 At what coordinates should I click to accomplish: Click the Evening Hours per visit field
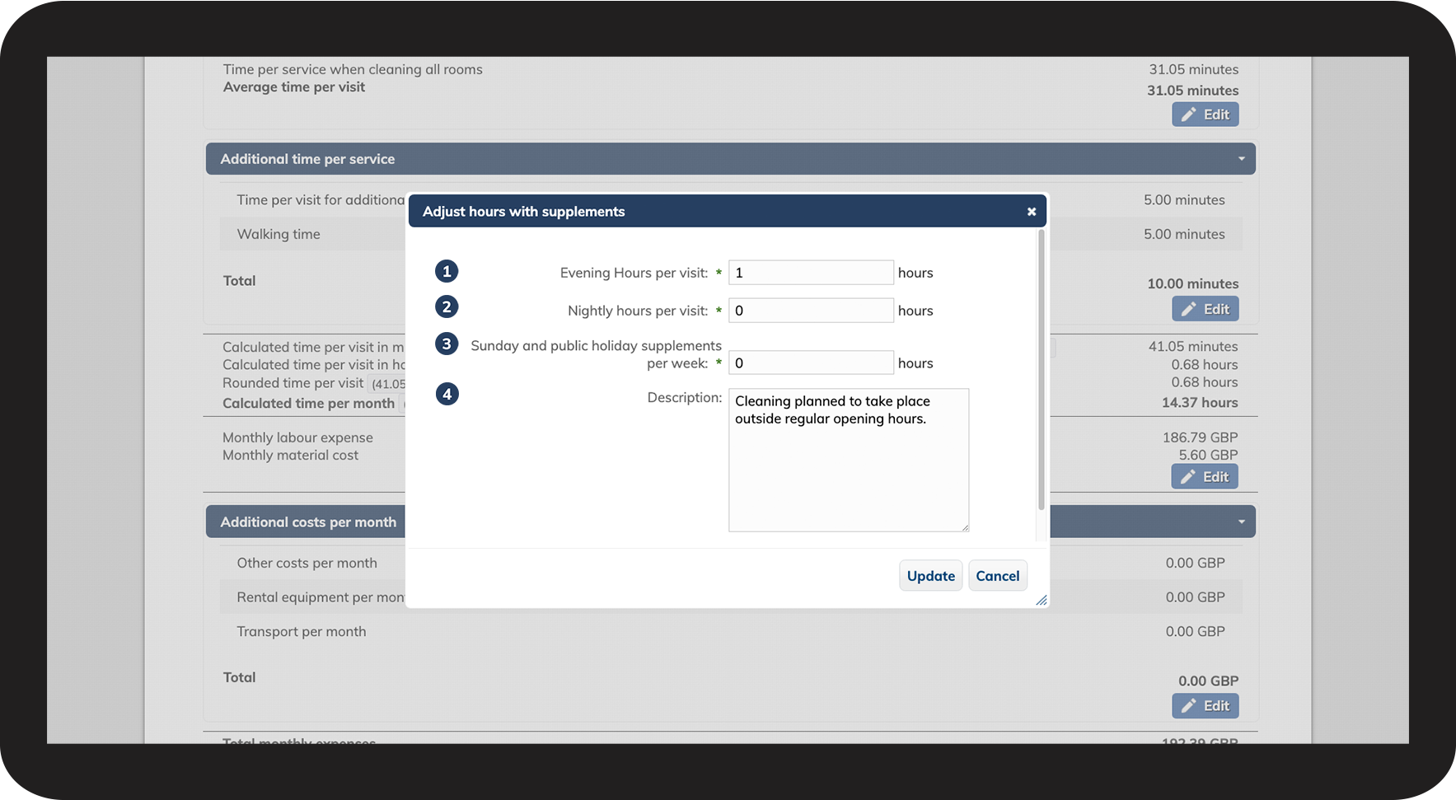811,273
